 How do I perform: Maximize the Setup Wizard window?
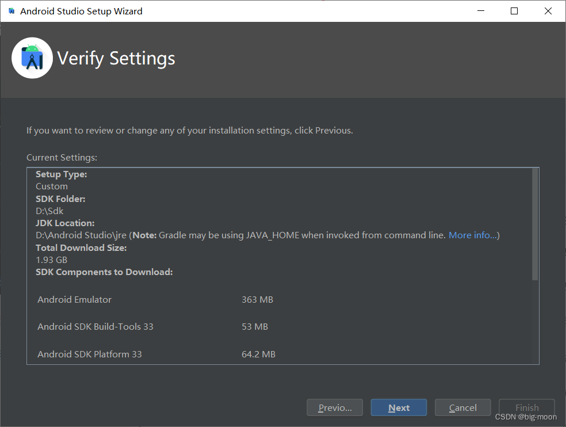(514, 11)
